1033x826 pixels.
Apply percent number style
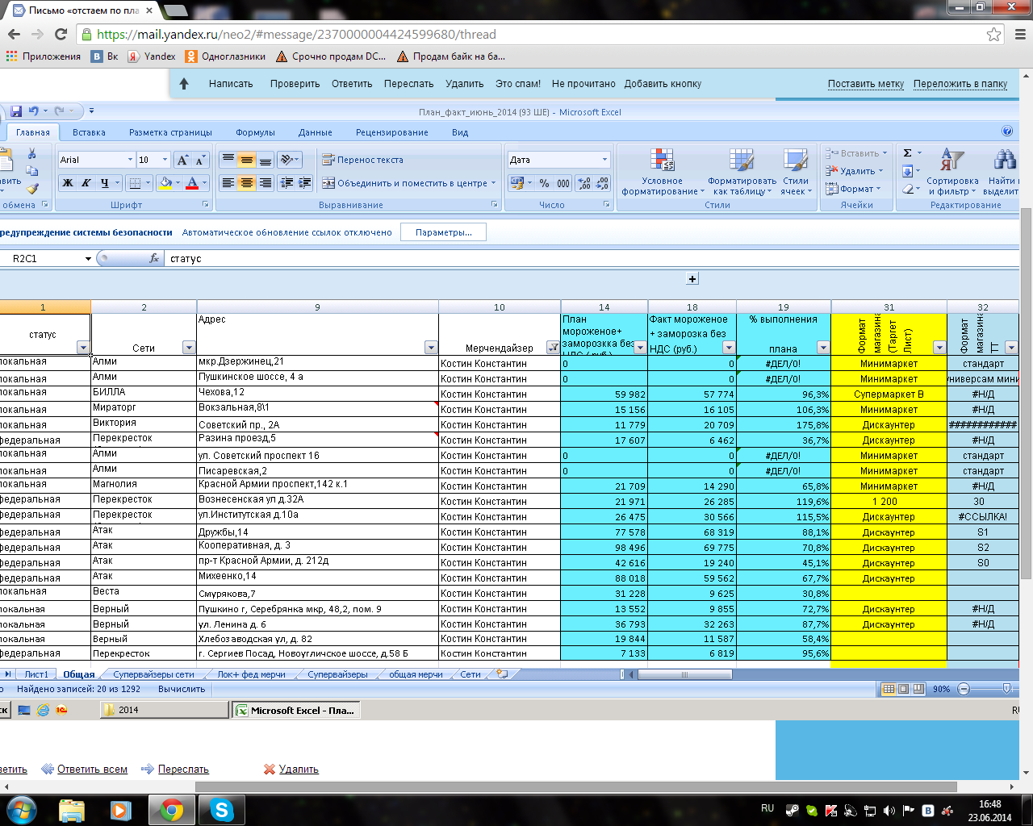point(545,183)
